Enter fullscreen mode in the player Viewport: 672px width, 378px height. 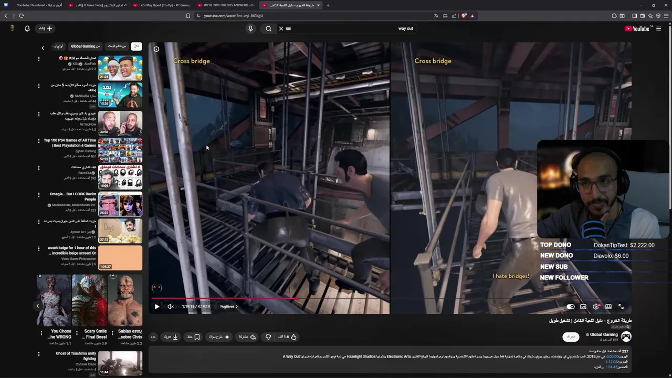pyautogui.click(x=621, y=307)
